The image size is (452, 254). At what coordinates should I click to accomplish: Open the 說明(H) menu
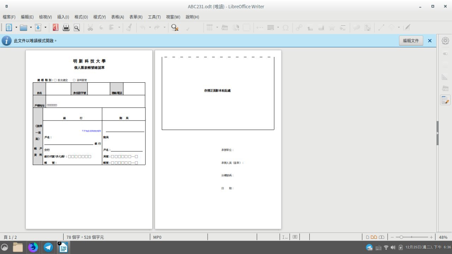192,17
